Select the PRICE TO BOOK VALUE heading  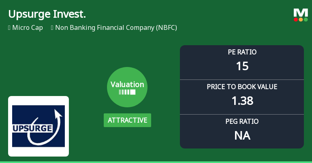pyautogui.click(x=242, y=87)
